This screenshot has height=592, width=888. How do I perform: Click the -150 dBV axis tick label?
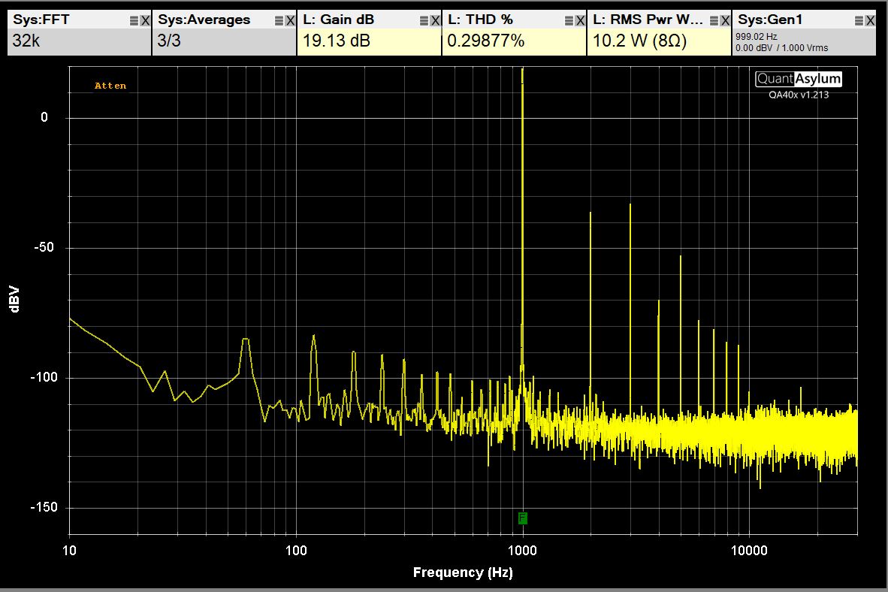point(44,507)
